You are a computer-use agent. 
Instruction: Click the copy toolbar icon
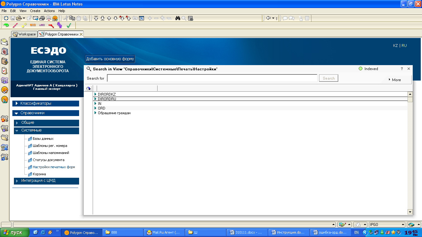72,18
